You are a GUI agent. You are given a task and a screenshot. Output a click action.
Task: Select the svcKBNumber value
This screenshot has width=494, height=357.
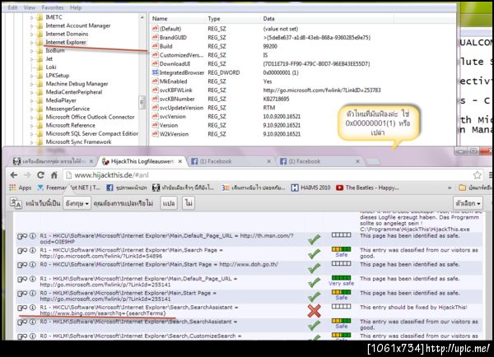(x=177, y=99)
